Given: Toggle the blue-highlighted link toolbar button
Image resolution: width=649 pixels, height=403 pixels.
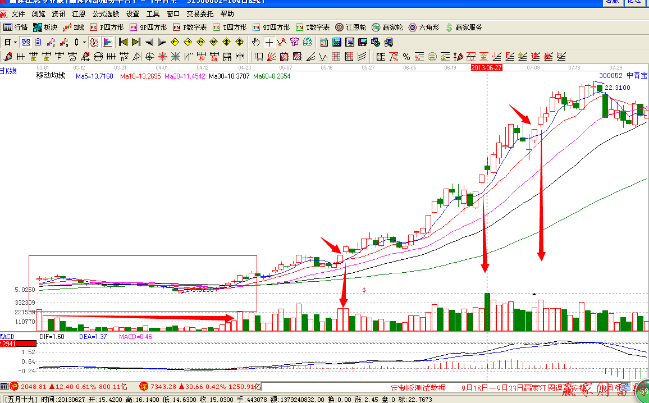Looking at the screenshot, I should click(x=25, y=42).
